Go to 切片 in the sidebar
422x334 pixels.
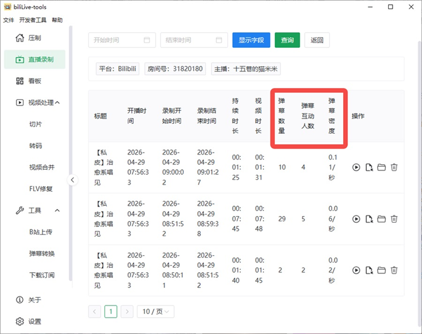point(35,124)
